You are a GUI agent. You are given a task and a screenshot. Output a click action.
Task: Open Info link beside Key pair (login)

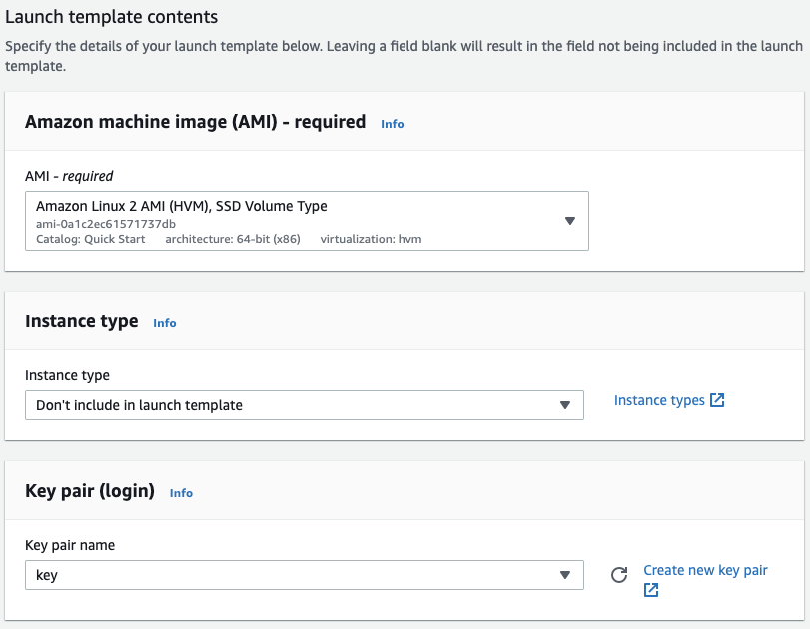click(x=181, y=493)
